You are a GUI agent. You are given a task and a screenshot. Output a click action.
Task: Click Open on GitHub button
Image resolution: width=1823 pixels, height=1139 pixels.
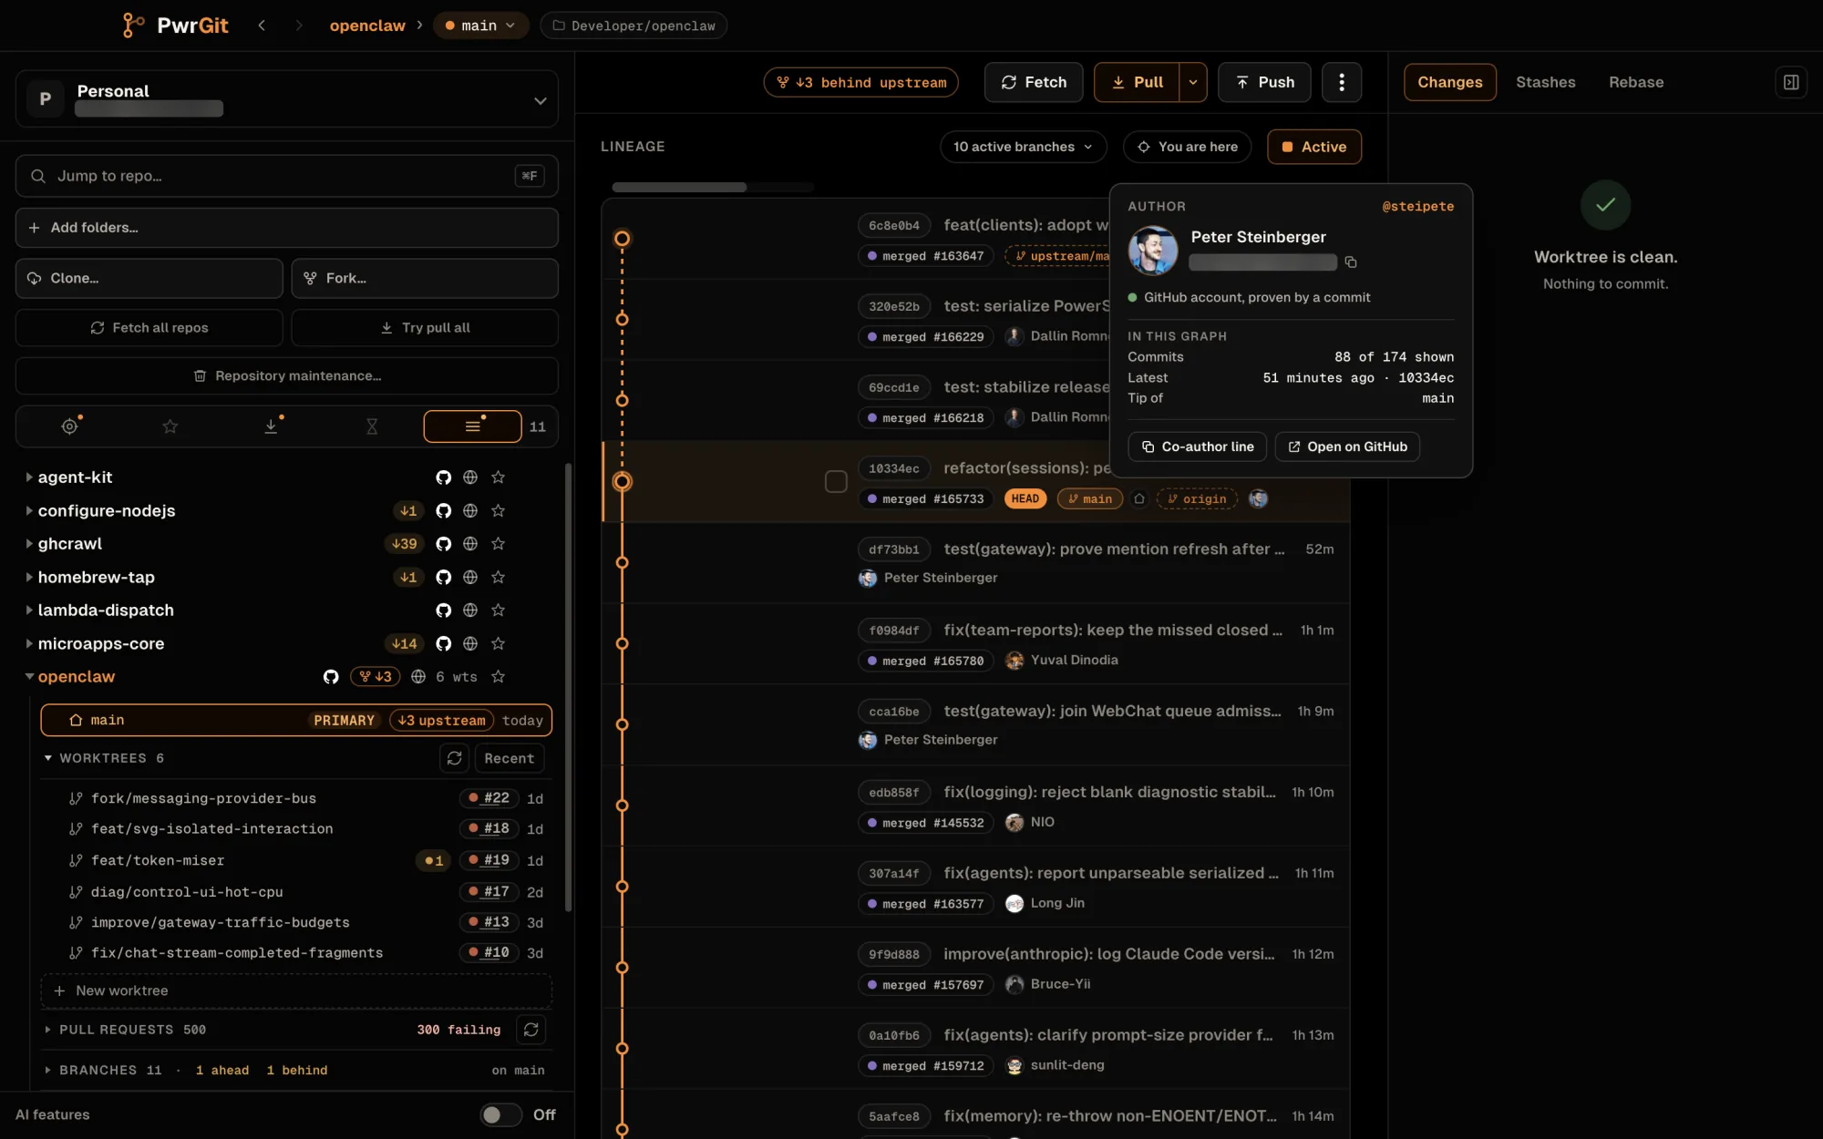pyautogui.click(x=1347, y=446)
